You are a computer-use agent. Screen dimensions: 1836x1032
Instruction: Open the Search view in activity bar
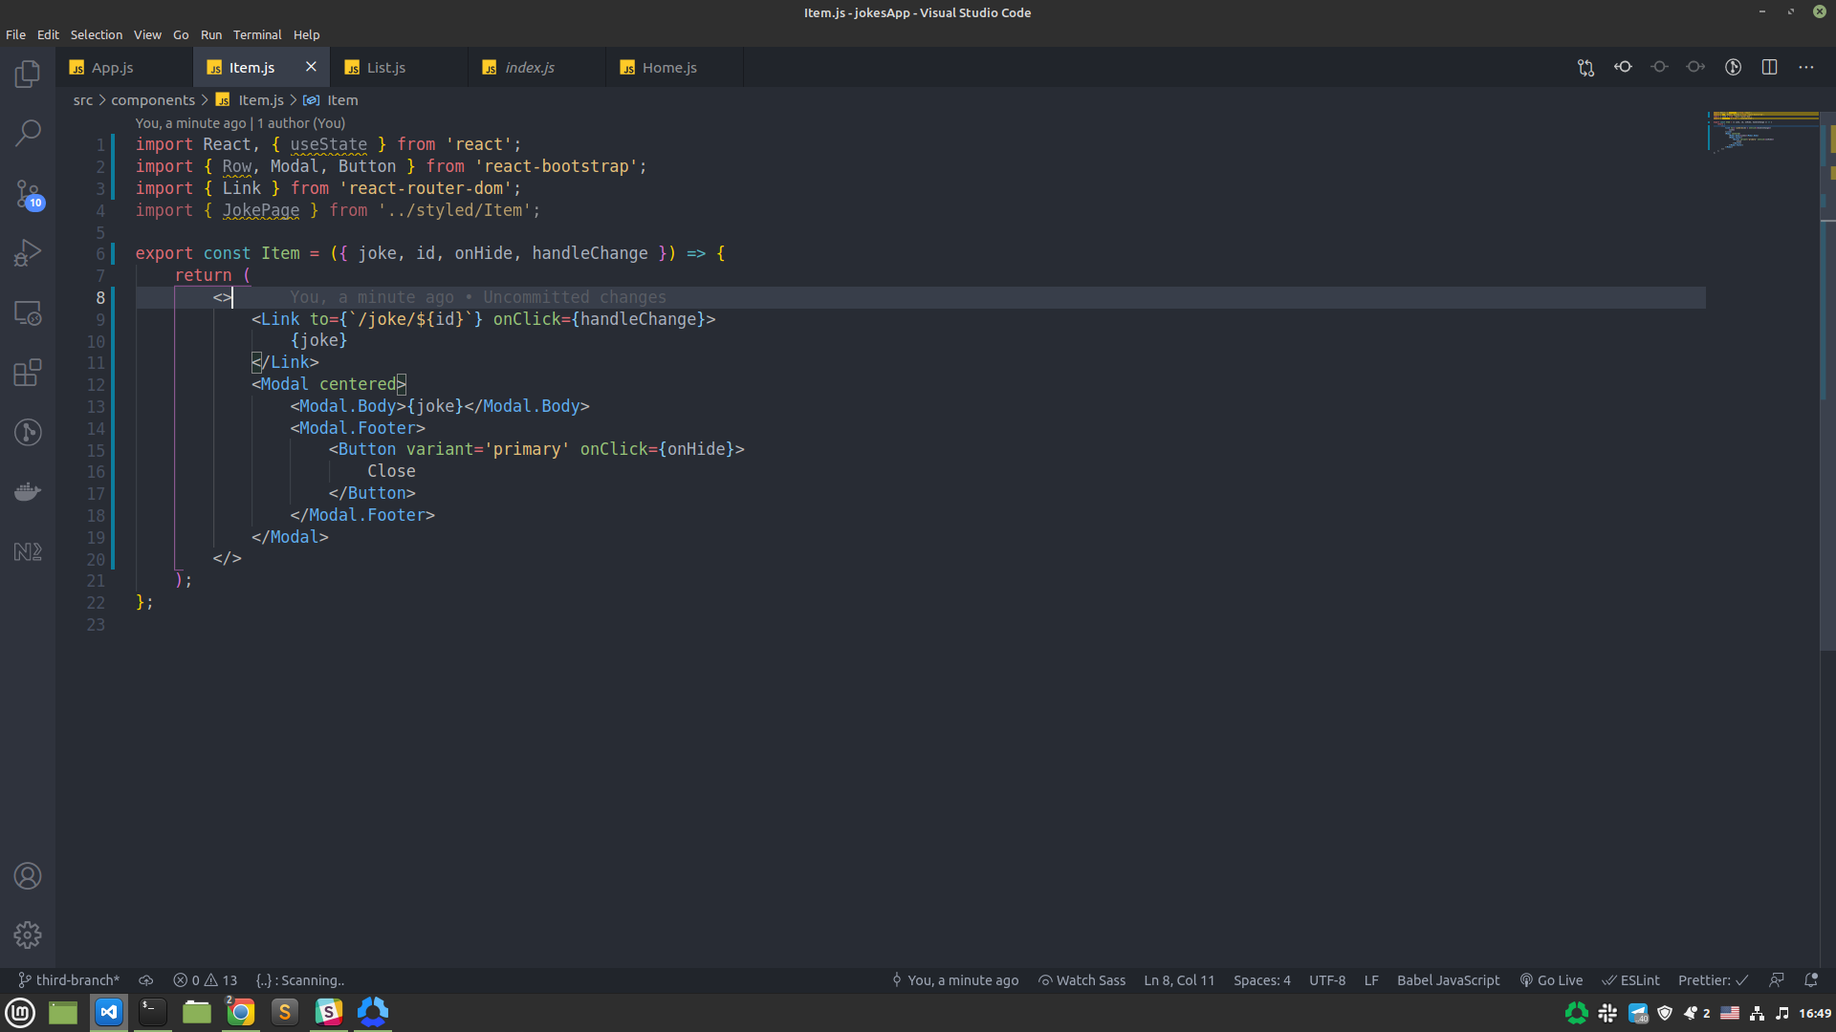tap(28, 133)
